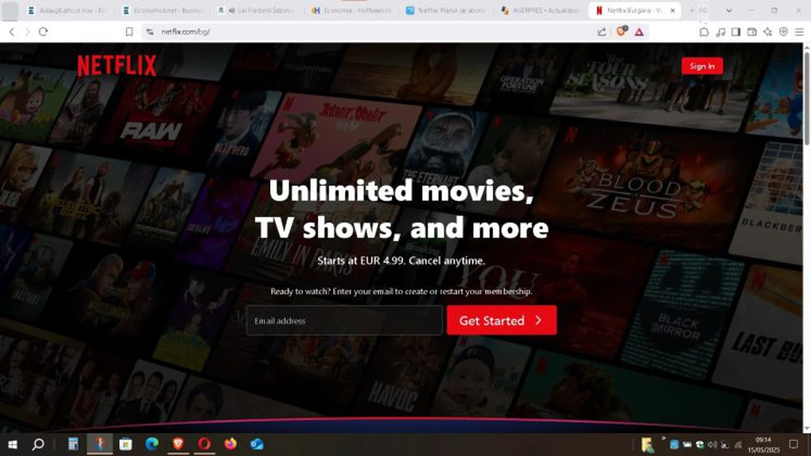Go back using browser back arrow
811x456 pixels.
12,32
